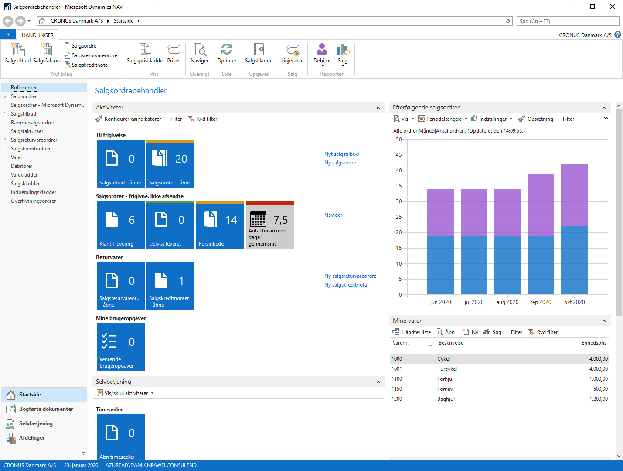Click the Ny salgsreturvareordre link
623x471 pixels.
point(350,276)
